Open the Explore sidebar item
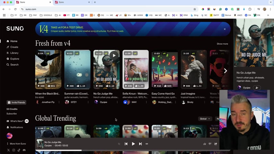Viewport: 274px width, 154px height. tap(13, 59)
